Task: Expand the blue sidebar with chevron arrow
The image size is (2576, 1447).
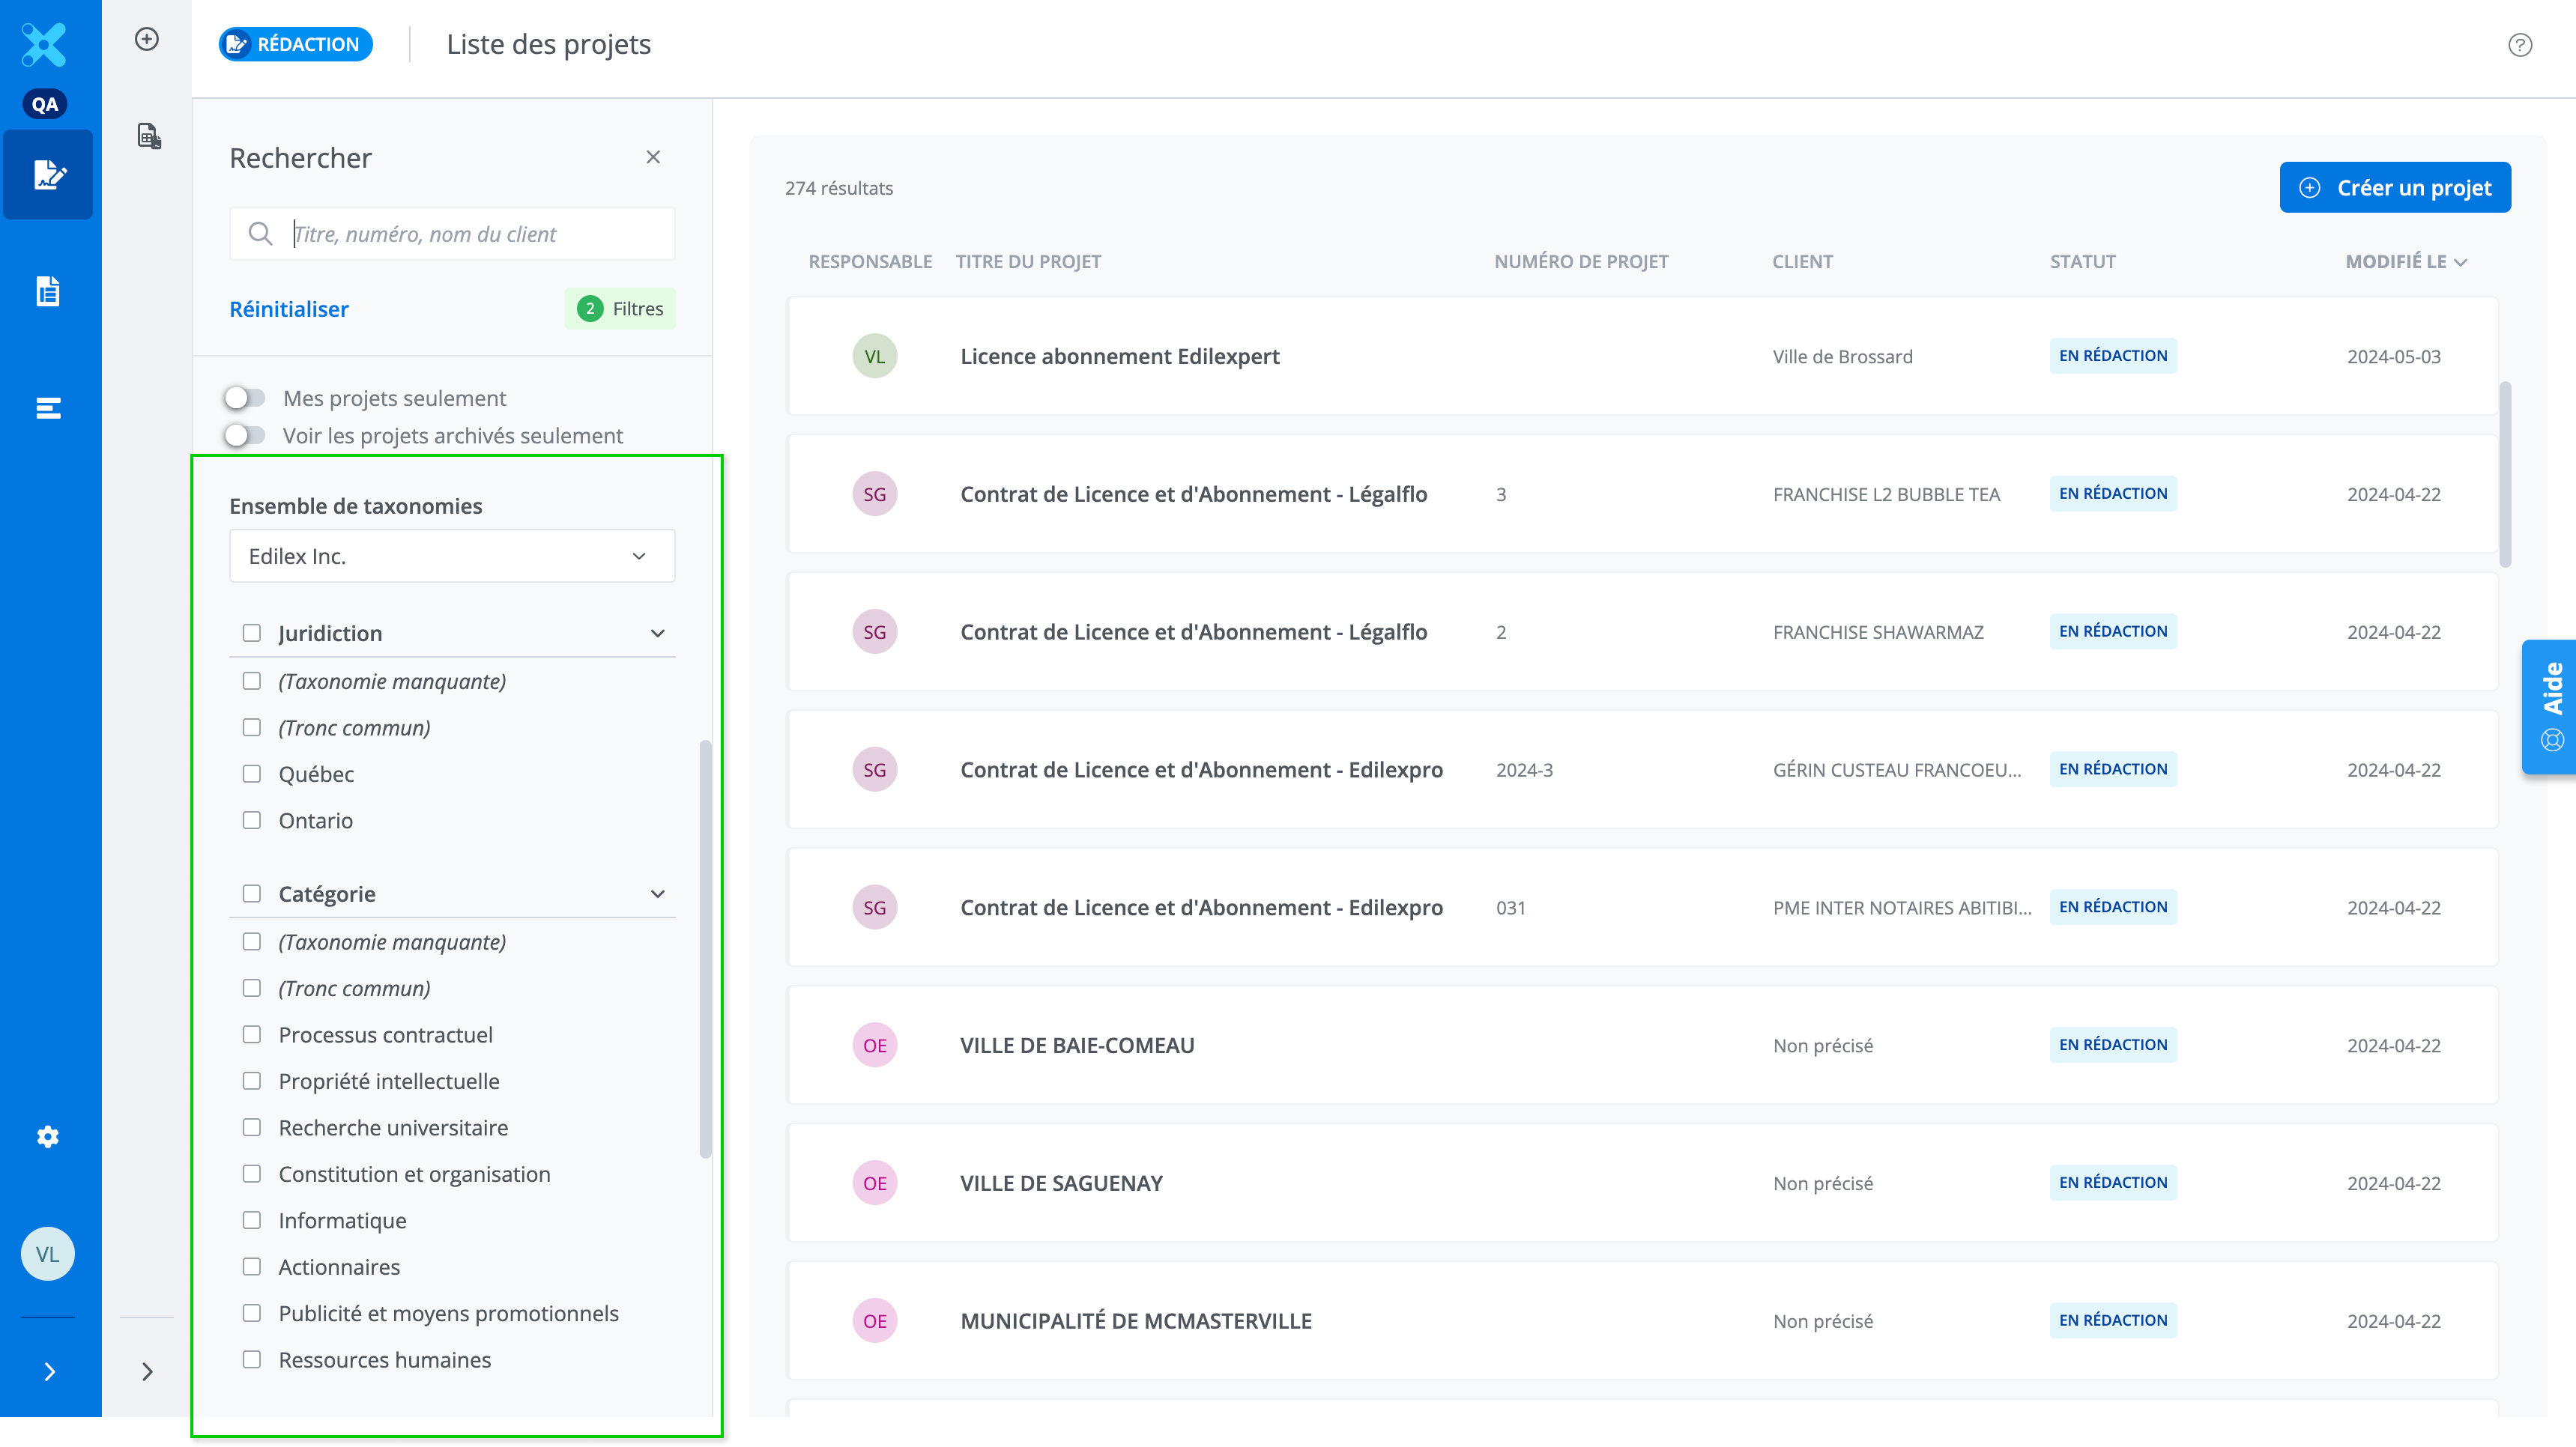Action: (x=49, y=1371)
